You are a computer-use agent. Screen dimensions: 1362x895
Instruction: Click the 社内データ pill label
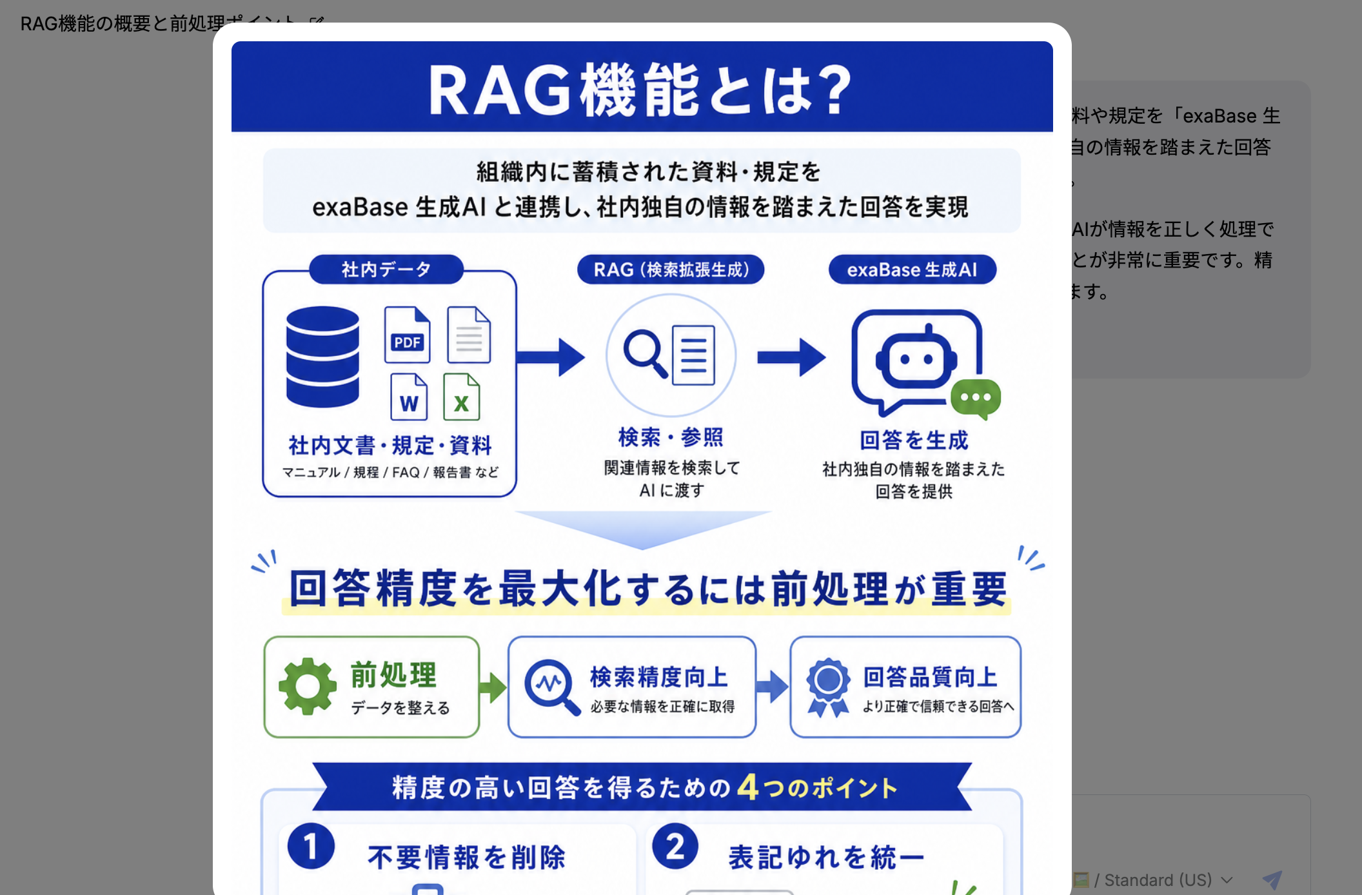(386, 270)
